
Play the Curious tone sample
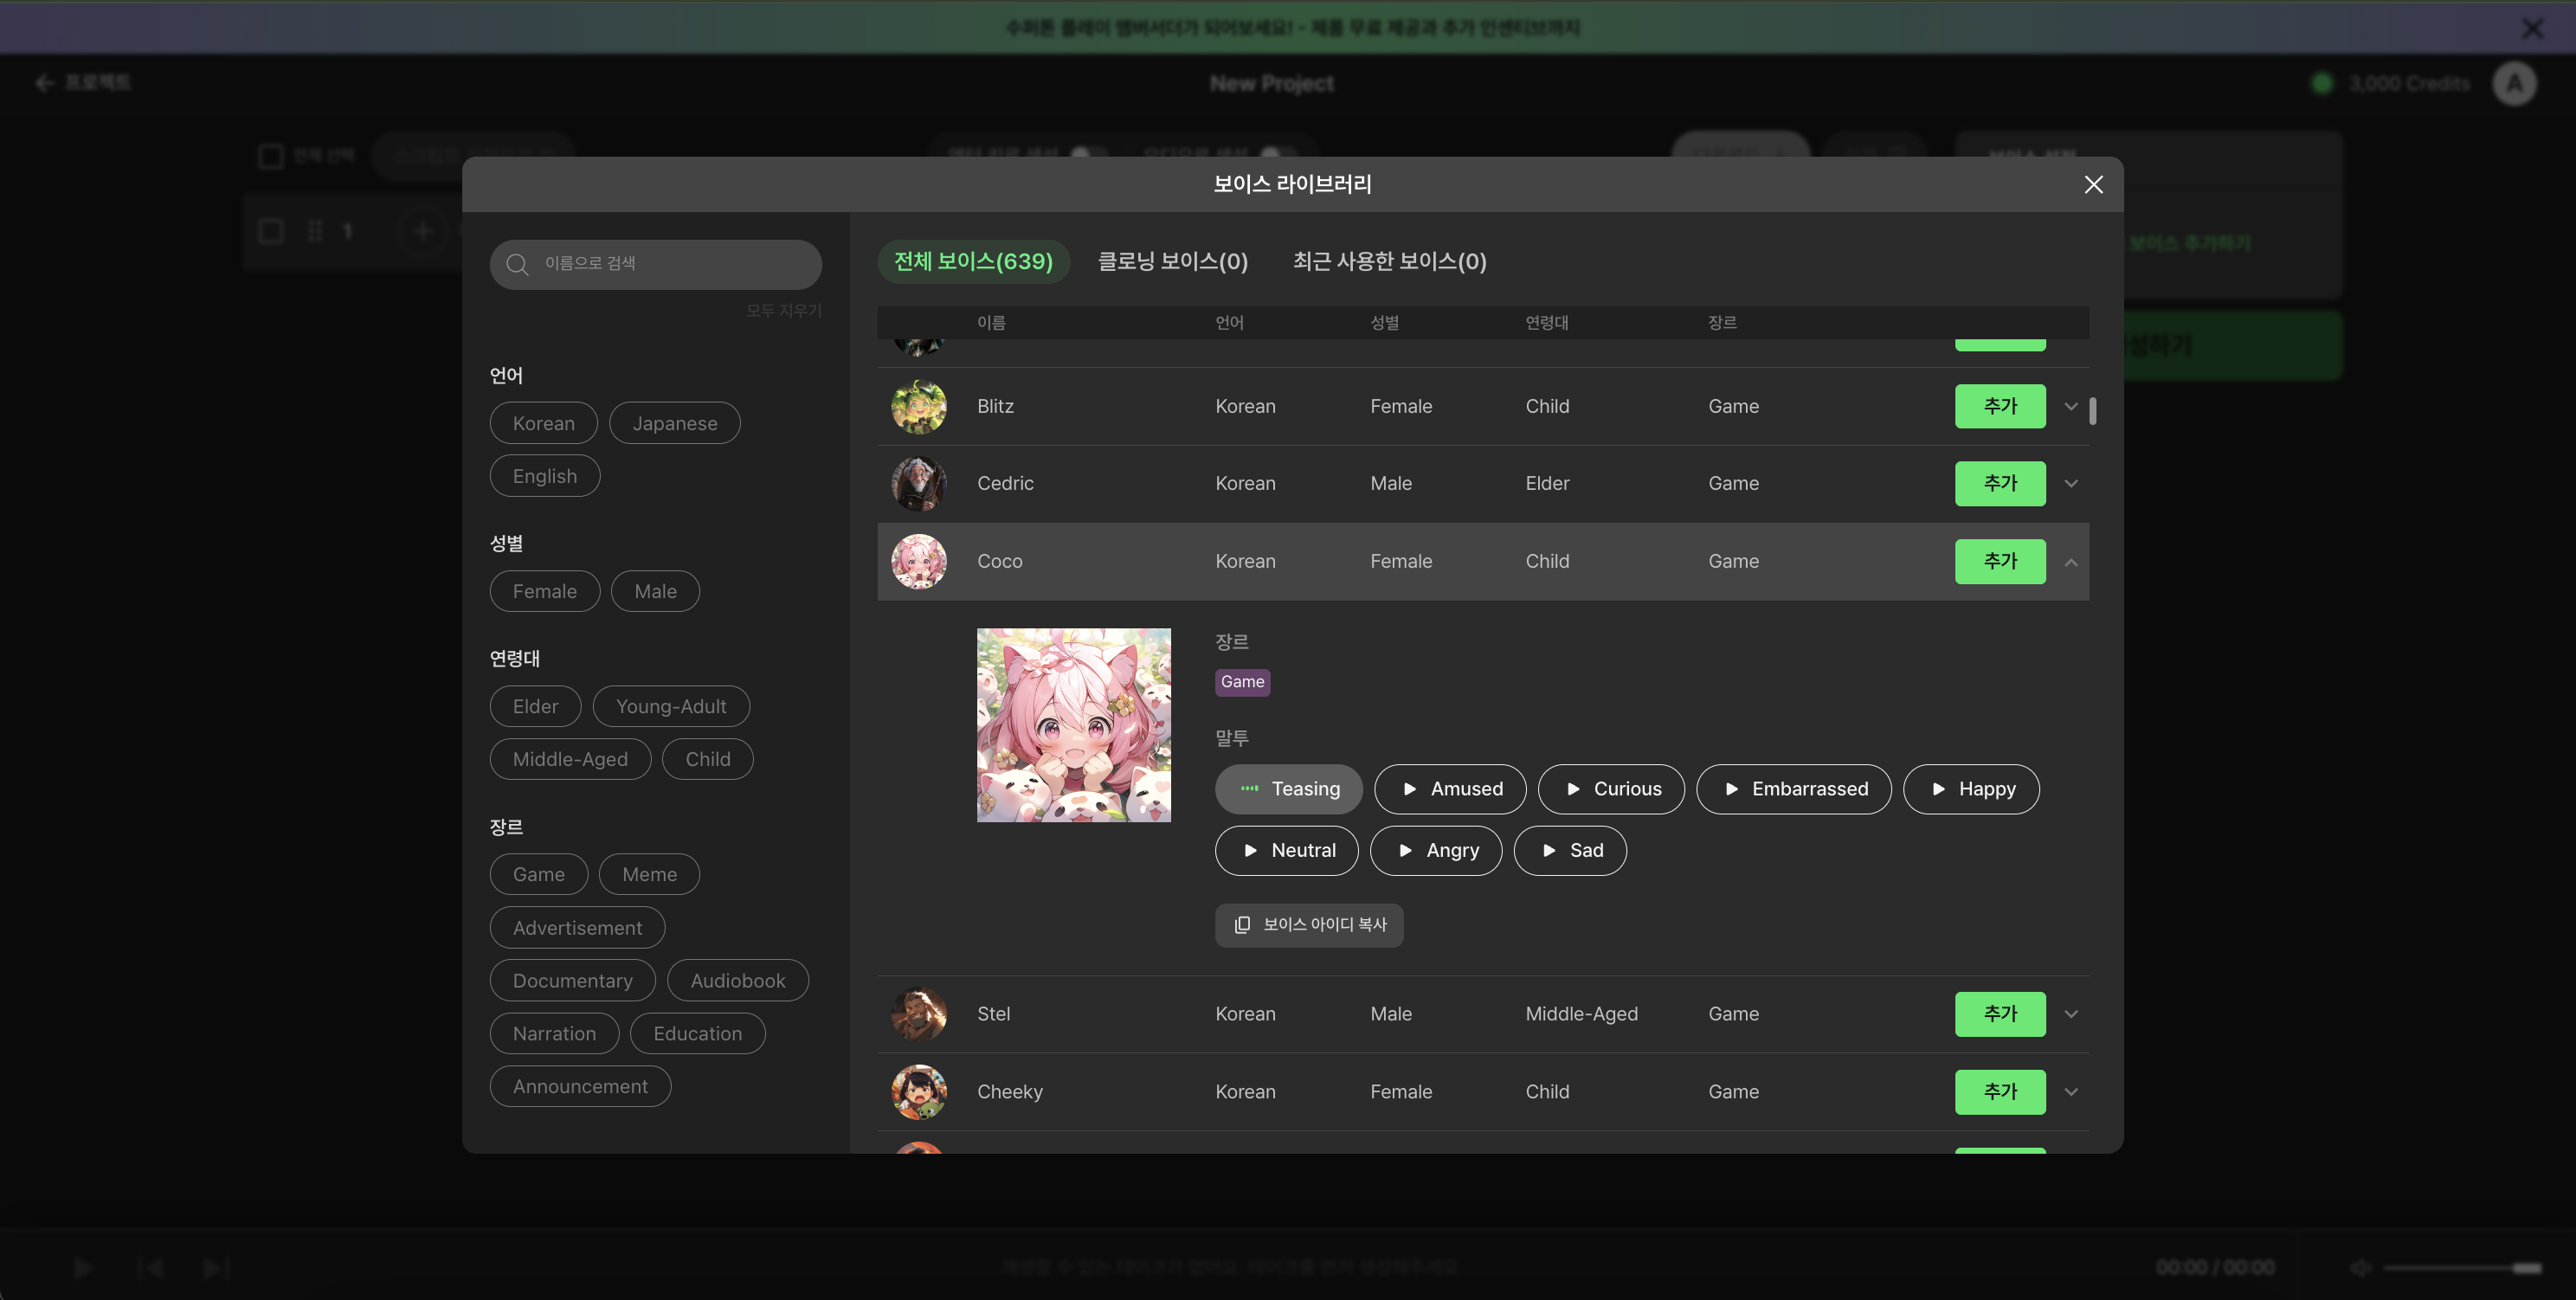coord(1611,789)
